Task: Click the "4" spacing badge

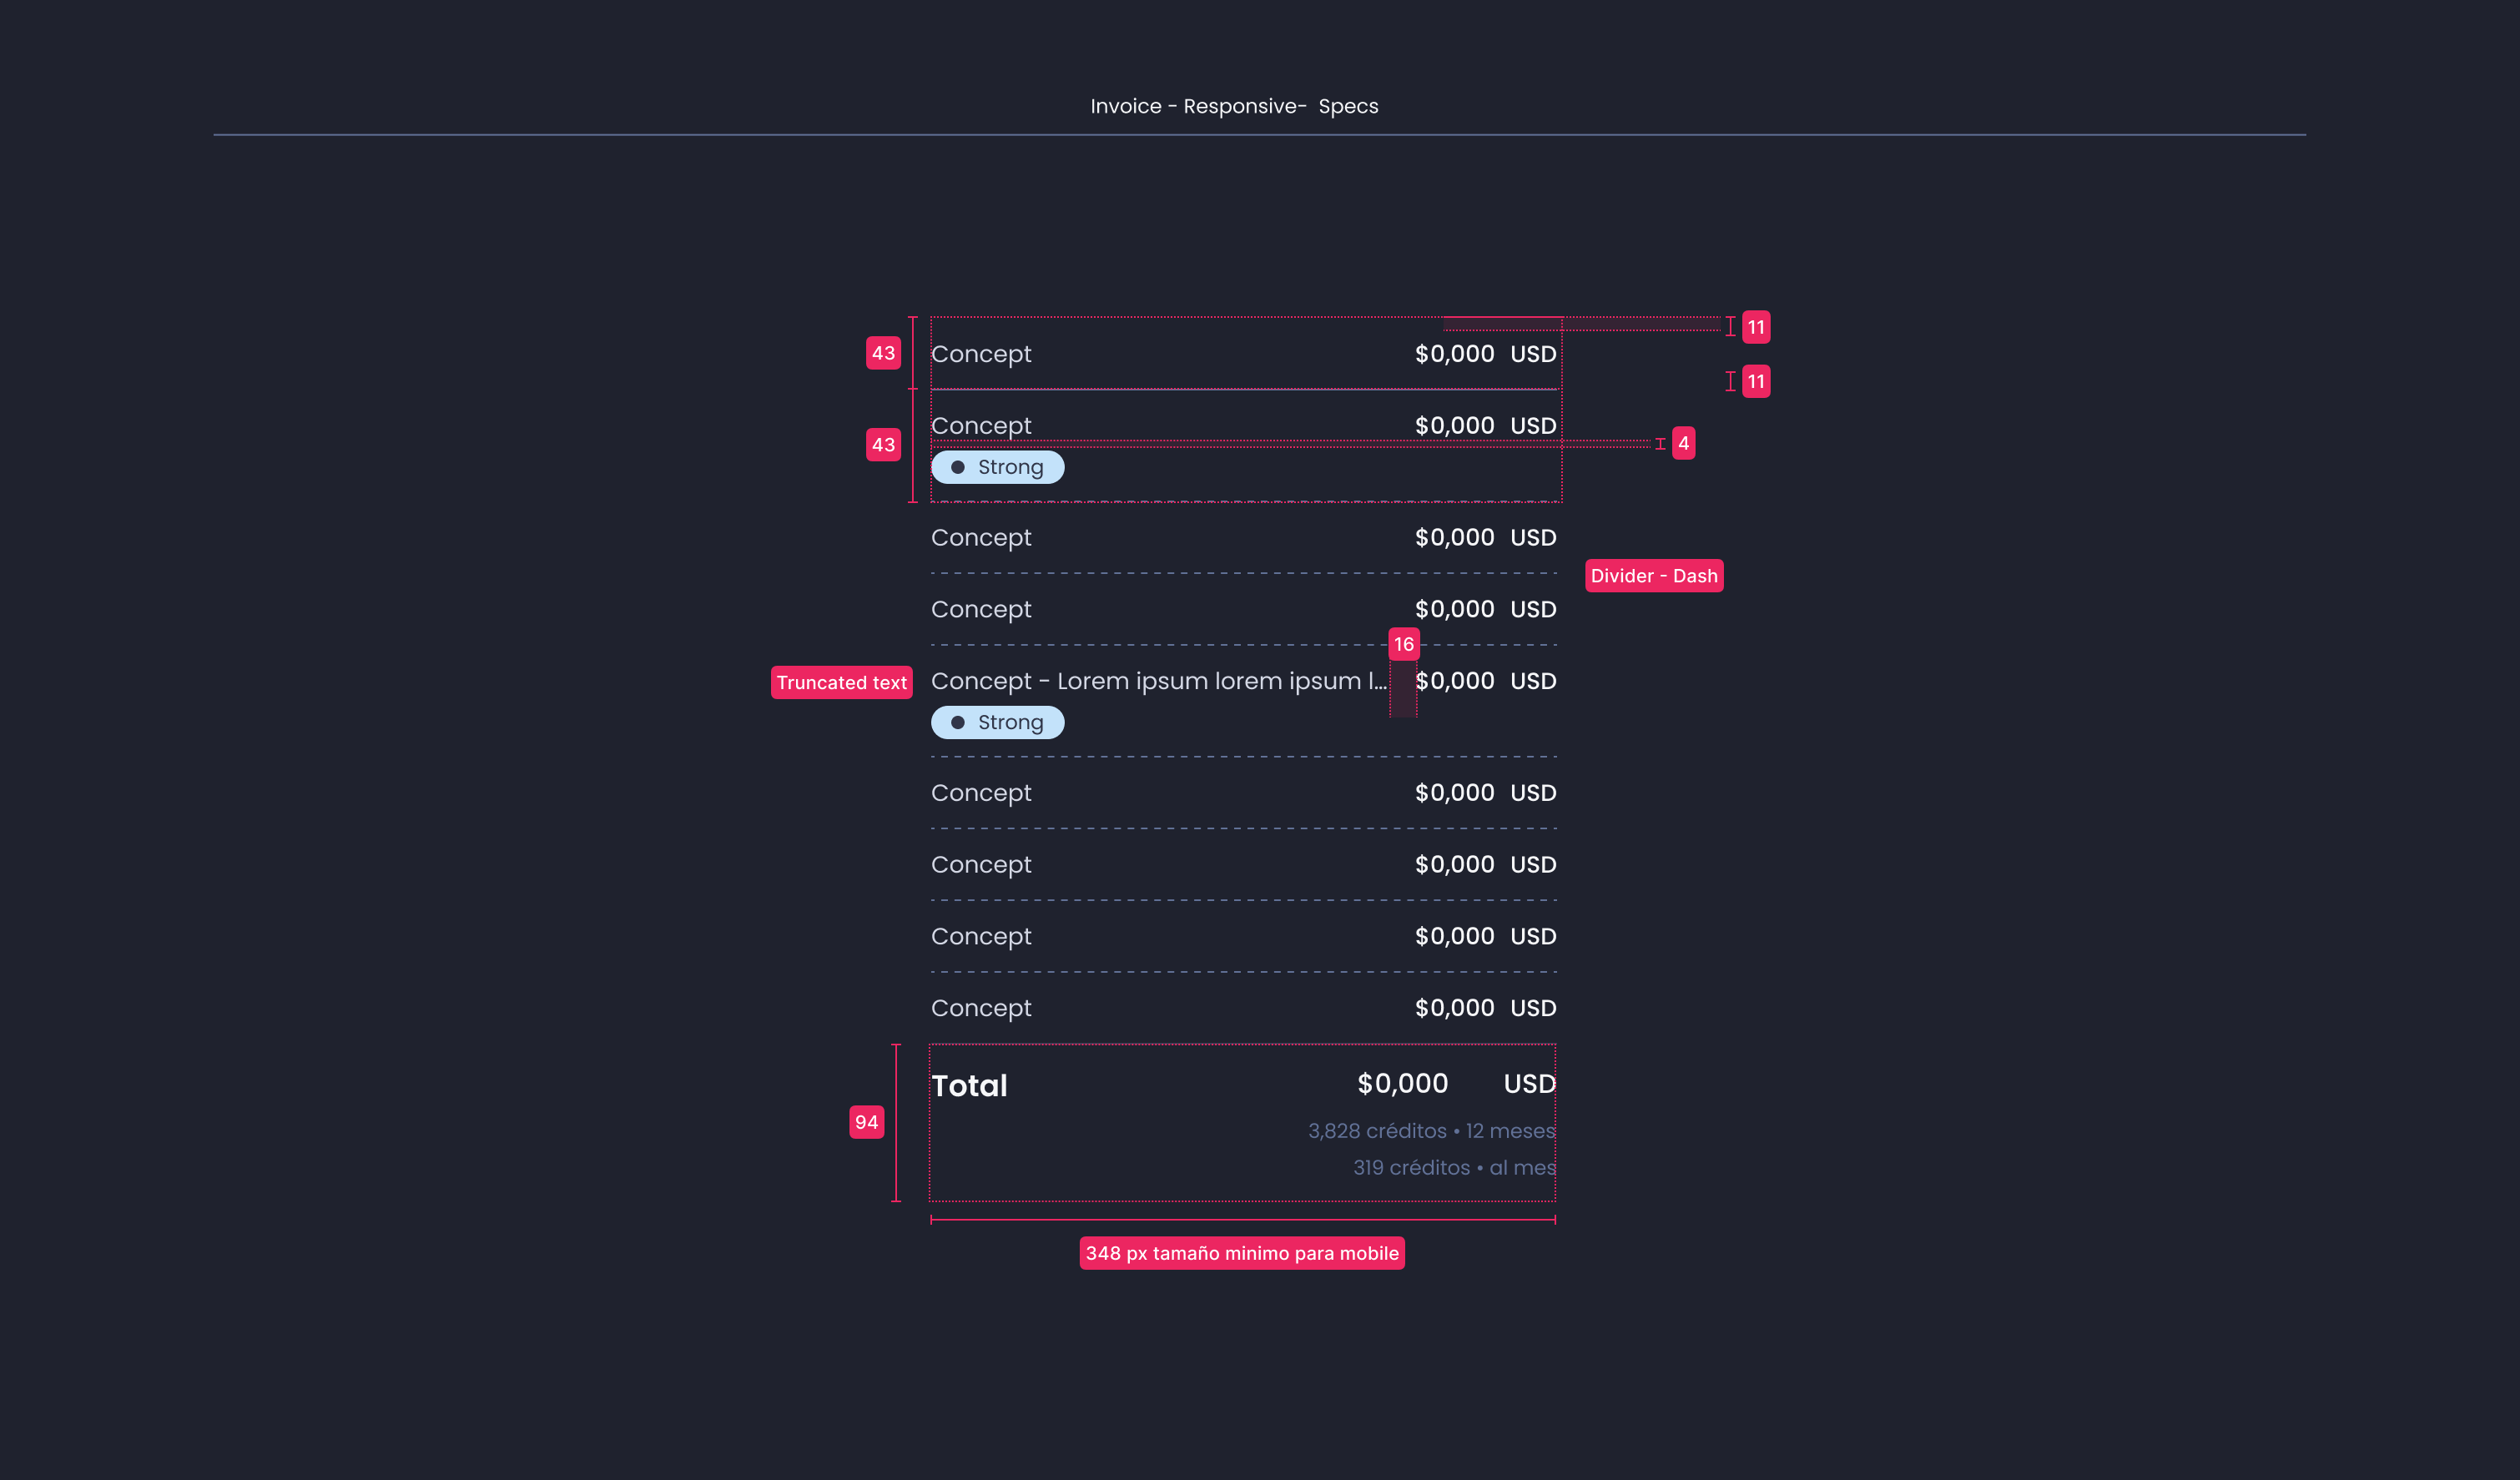Action: click(x=1683, y=443)
